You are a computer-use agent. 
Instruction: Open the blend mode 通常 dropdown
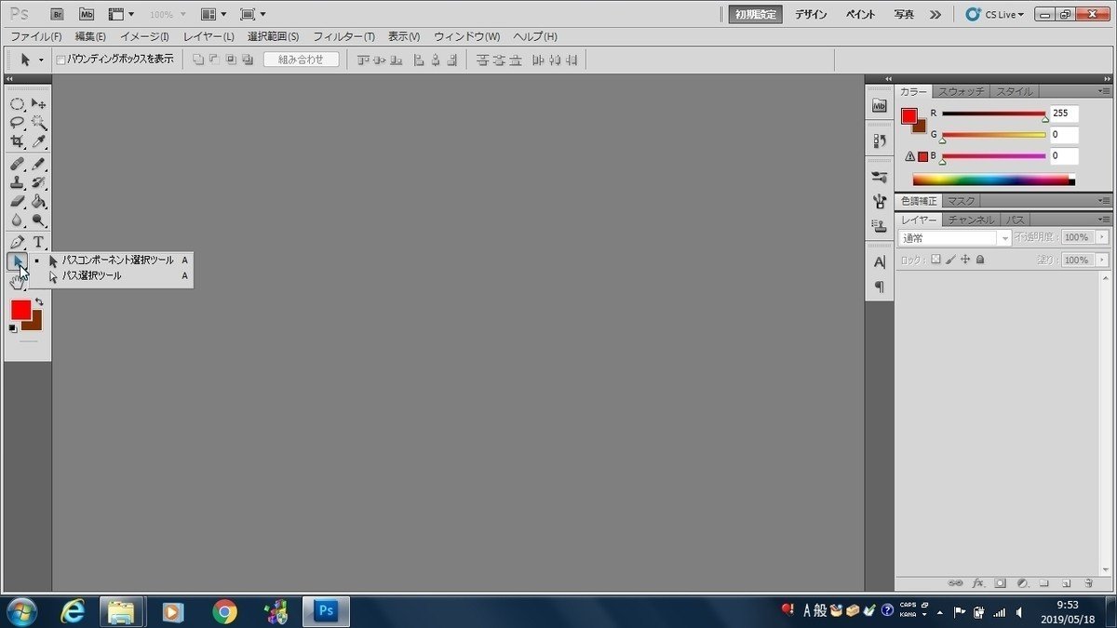tap(955, 238)
